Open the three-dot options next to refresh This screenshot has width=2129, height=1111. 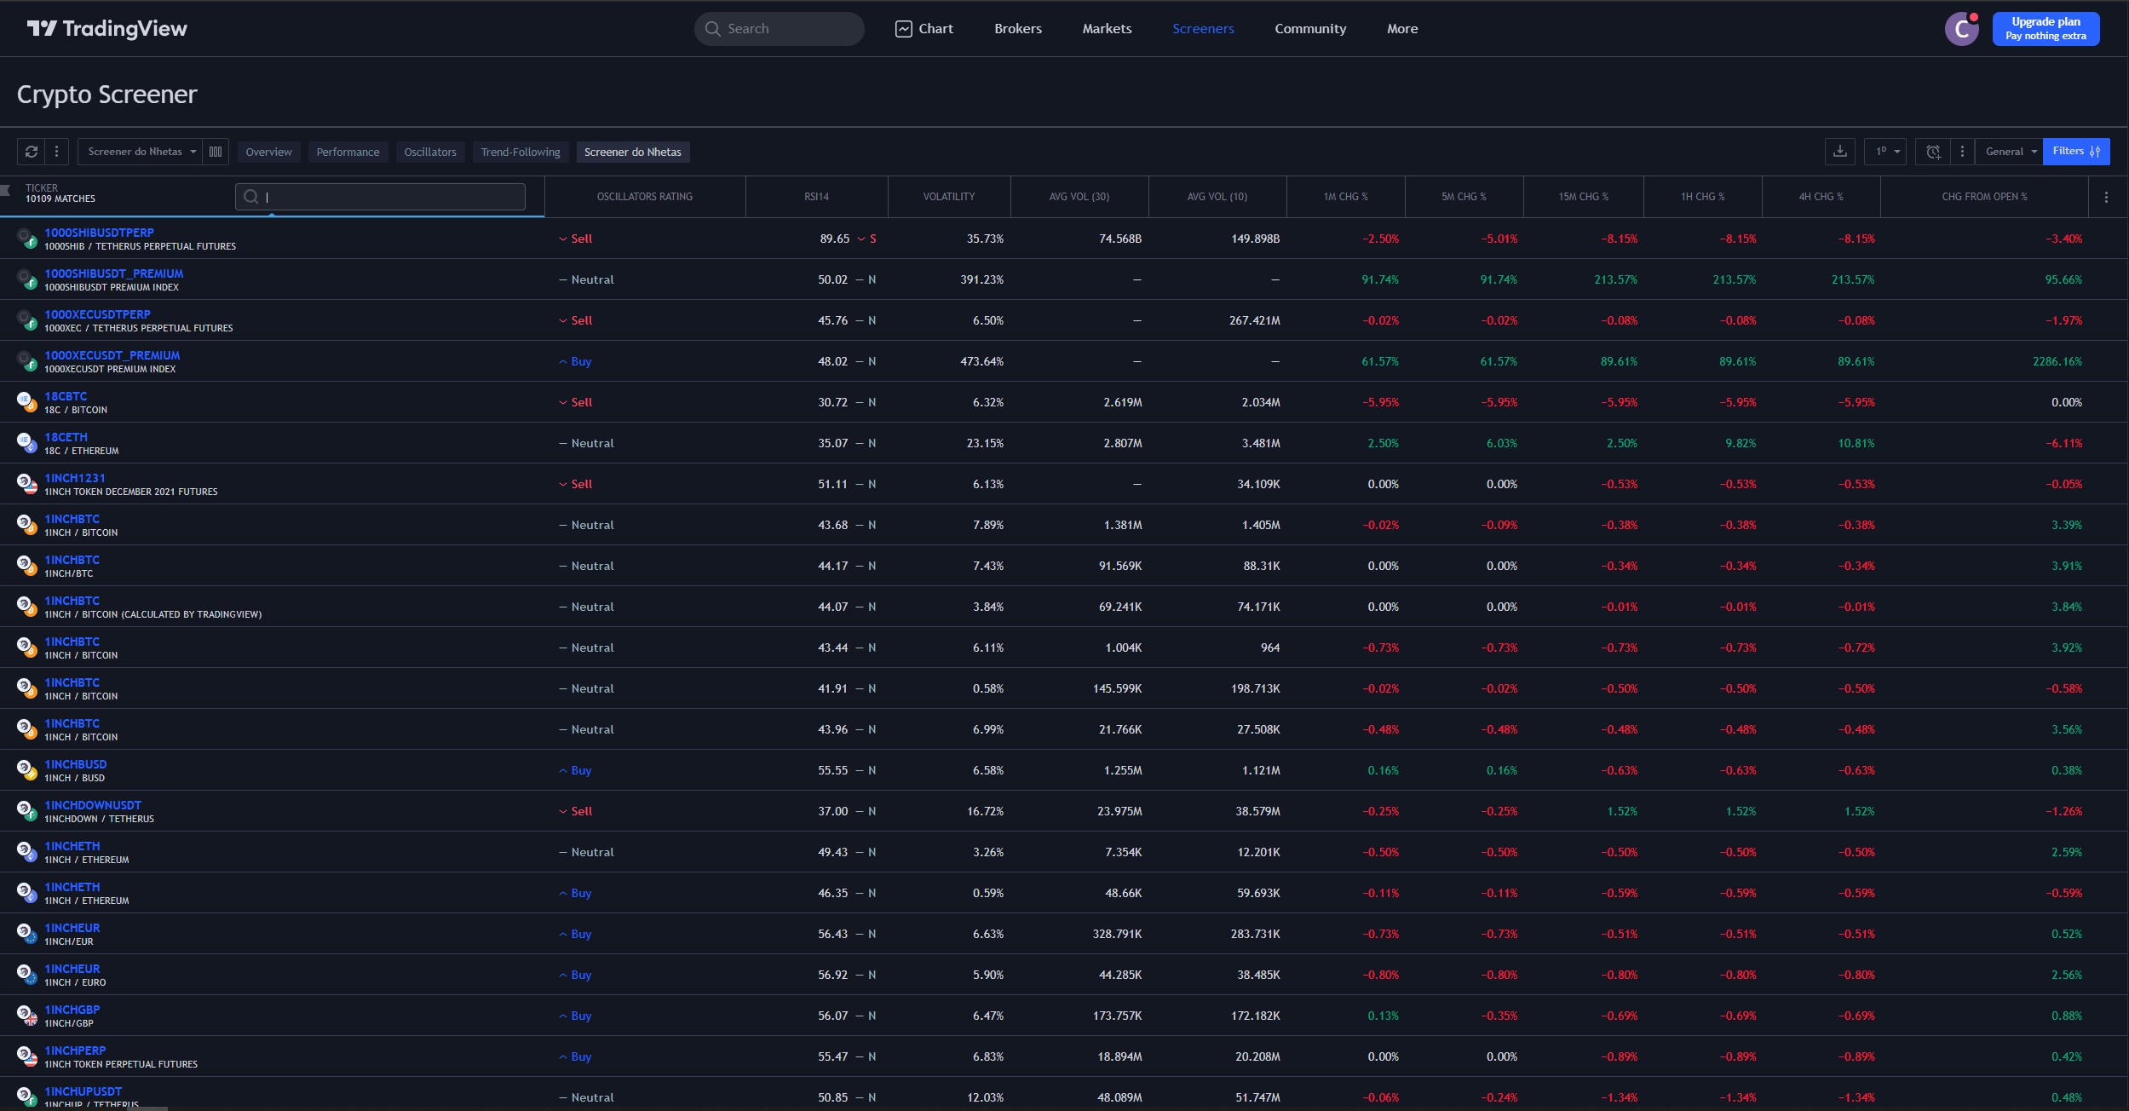tap(56, 151)
